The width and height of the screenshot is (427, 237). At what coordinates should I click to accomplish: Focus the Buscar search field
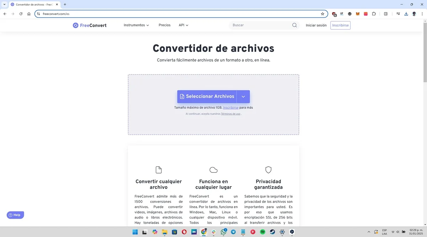[x=260, y=25]
